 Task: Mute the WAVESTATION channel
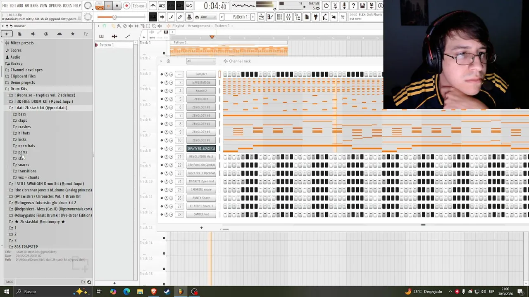pos(162,82)
